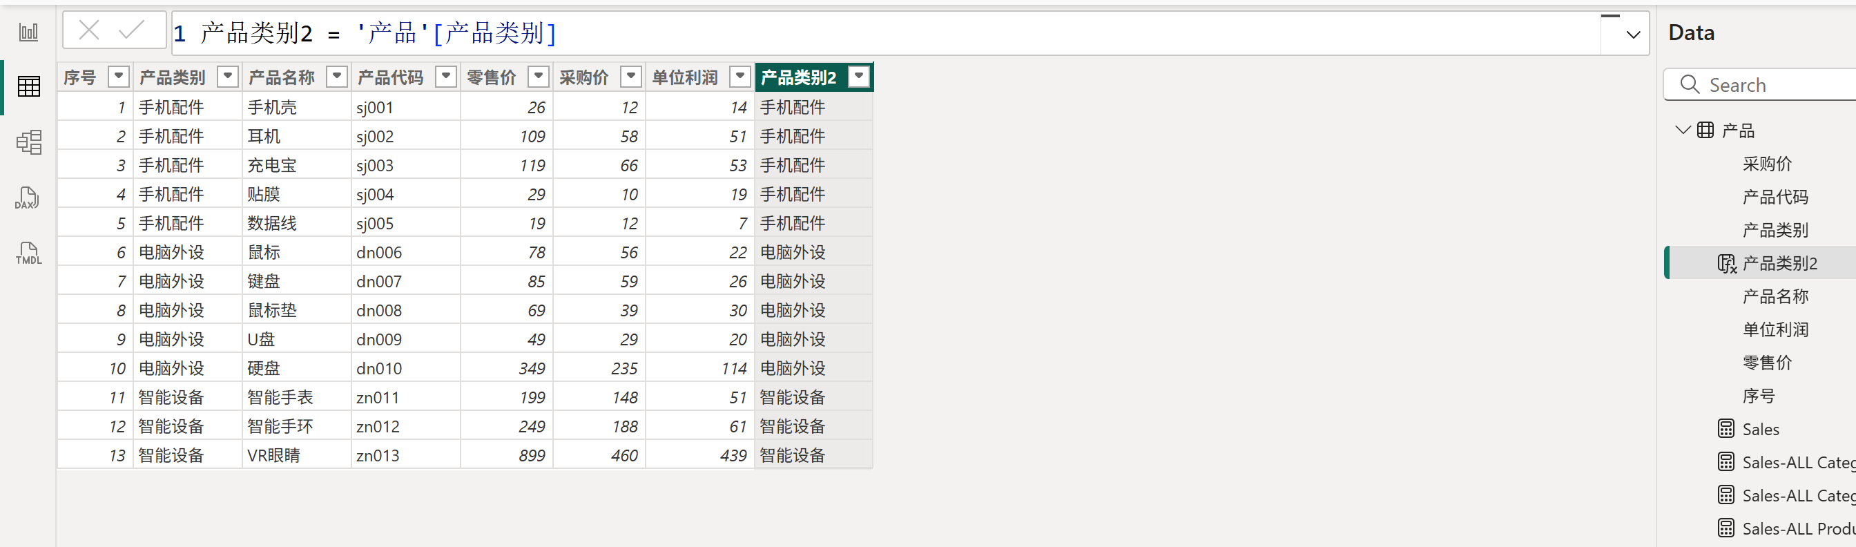Click Data pane title
Screen dimensions: 1856x547
point(1691,32)
